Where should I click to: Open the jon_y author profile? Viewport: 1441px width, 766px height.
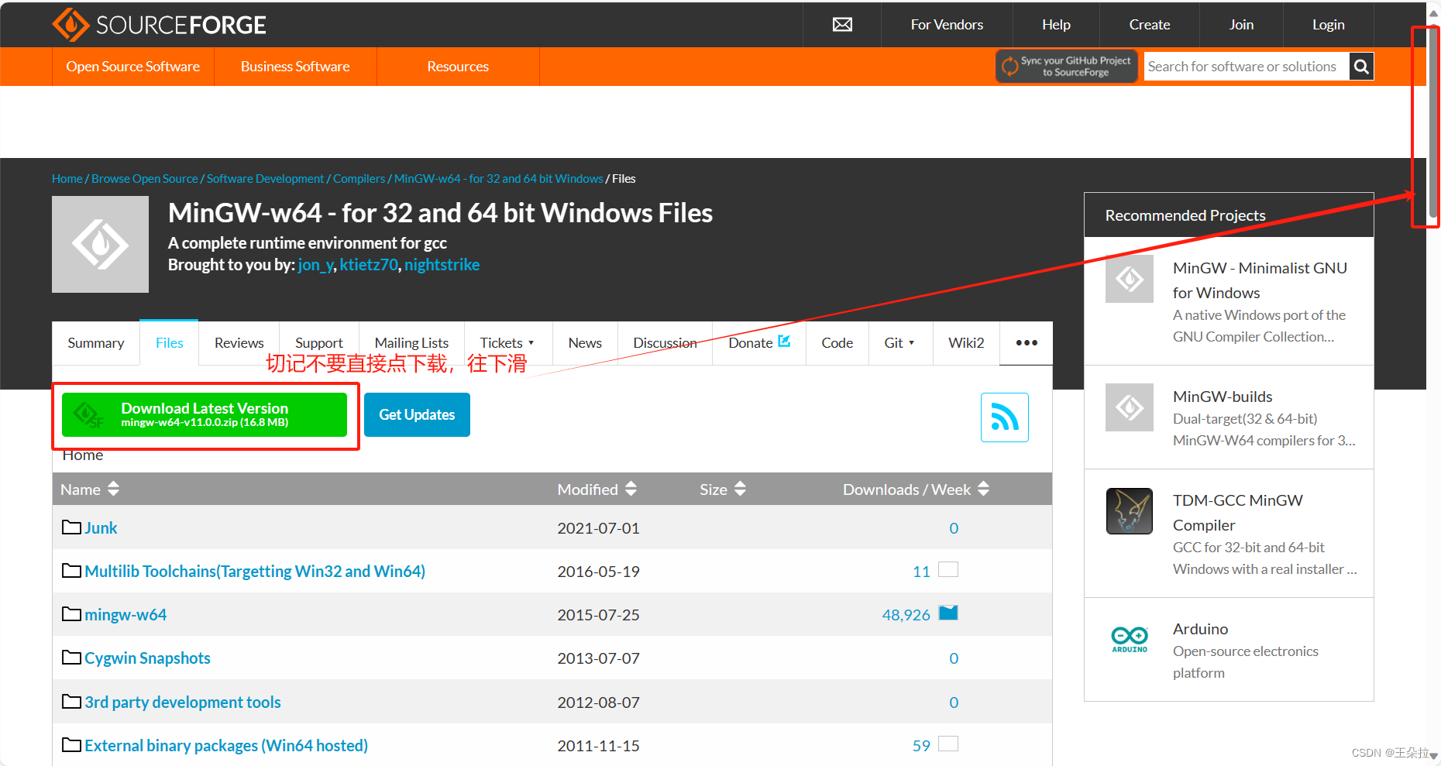click(x=316, y=265)
